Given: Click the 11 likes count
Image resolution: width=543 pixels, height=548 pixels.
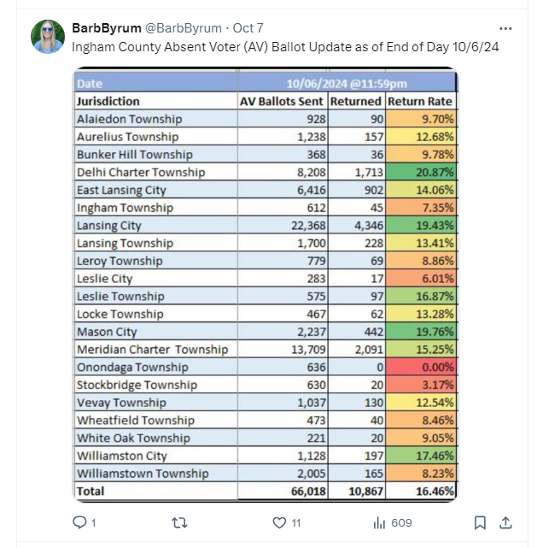Looking at the screenshot, I should (296, 523).
